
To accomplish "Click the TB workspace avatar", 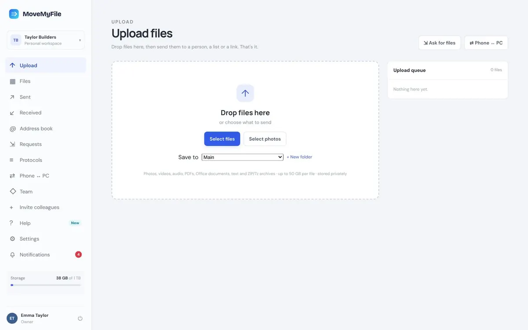I will tap(16, 40).
